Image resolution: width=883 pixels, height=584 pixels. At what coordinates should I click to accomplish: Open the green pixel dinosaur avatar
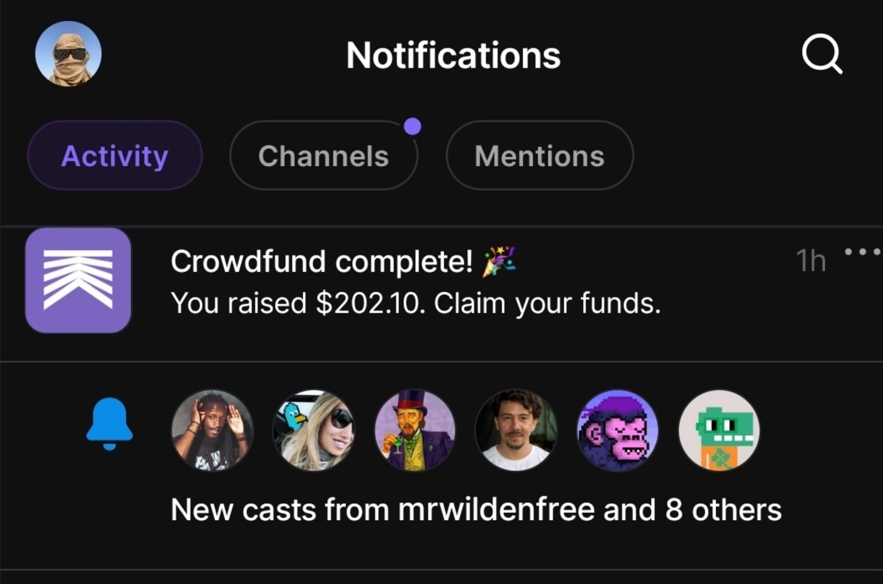pyautogui.click(x=719, y=430)
